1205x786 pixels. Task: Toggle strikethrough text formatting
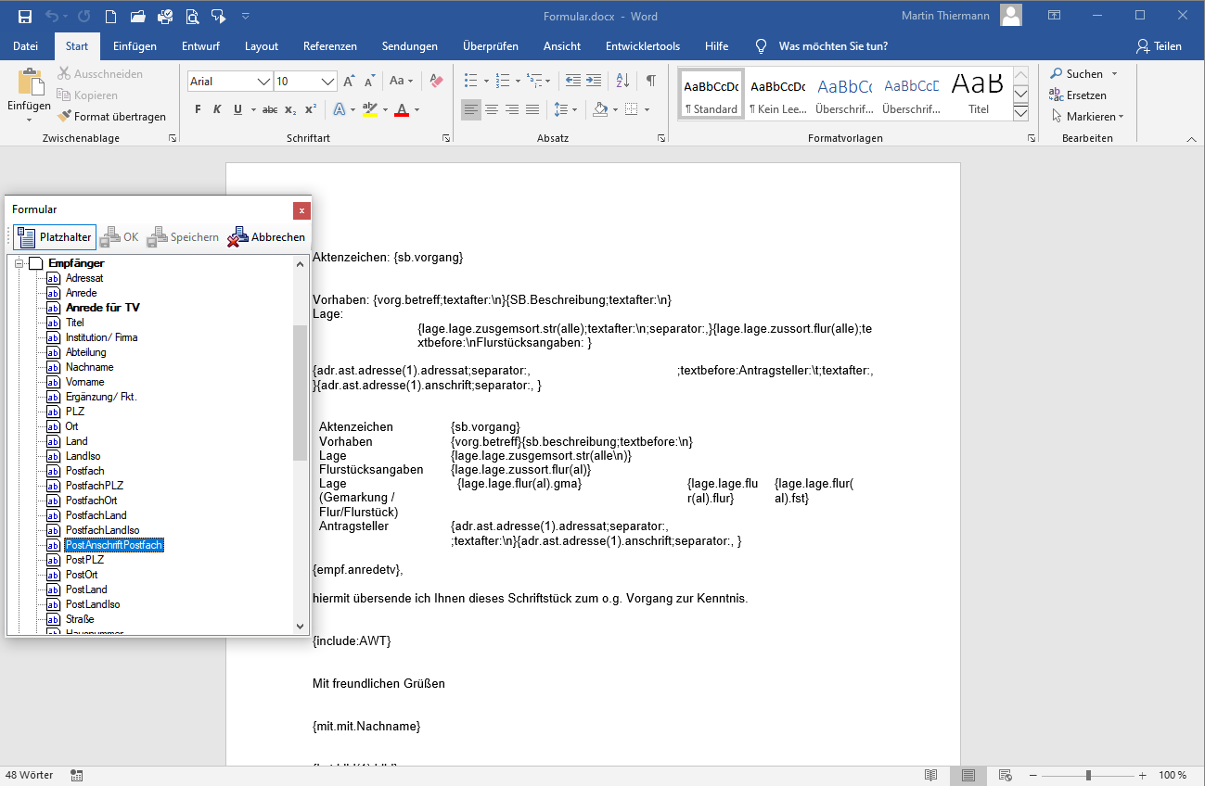tap(270, 109)
